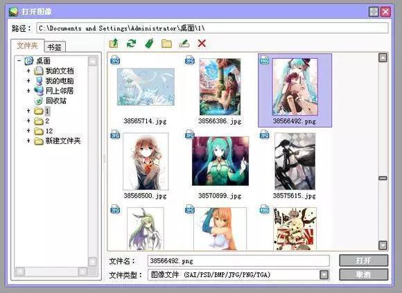Click folder tree scroll right arrow
402x293 pixels.
(82, 272)
